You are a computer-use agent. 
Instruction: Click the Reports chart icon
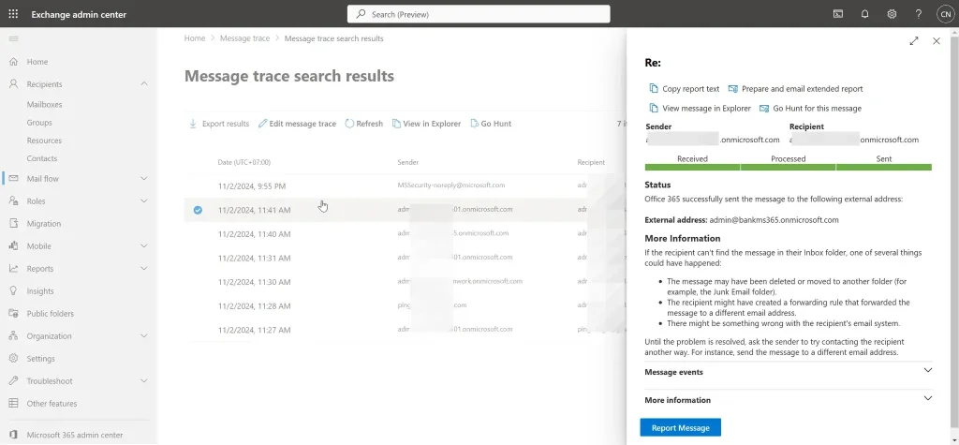point(13,268)
